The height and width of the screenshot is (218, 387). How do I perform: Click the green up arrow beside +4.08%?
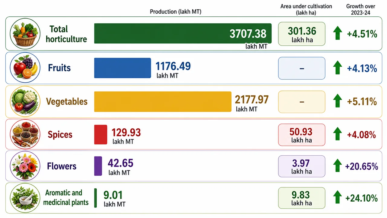(x=337, y=134)
